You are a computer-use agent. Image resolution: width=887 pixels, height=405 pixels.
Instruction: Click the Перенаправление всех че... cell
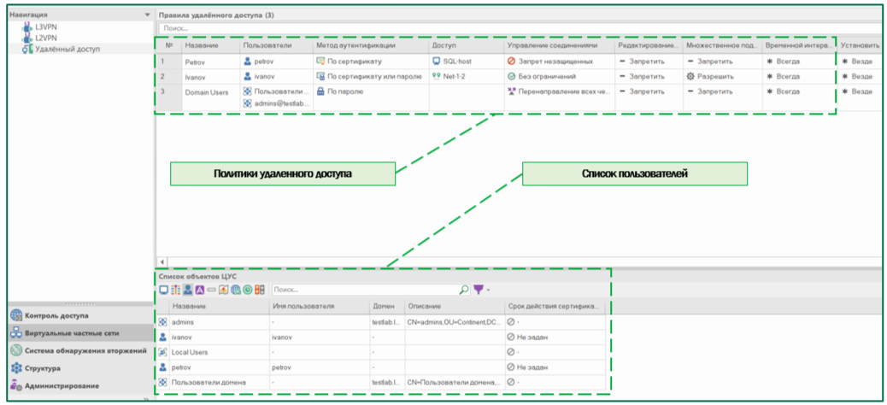559,91
